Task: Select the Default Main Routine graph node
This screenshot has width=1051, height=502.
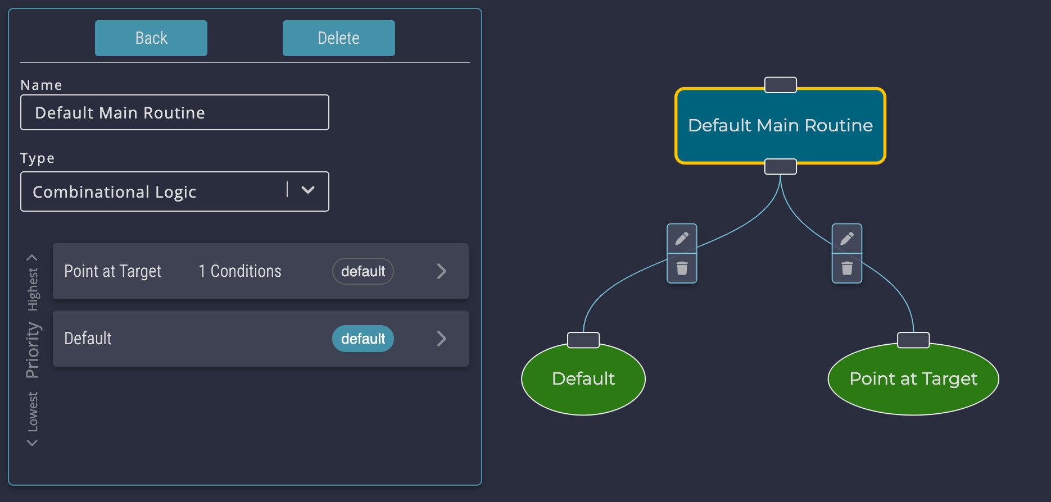Action: click(780, 126)
